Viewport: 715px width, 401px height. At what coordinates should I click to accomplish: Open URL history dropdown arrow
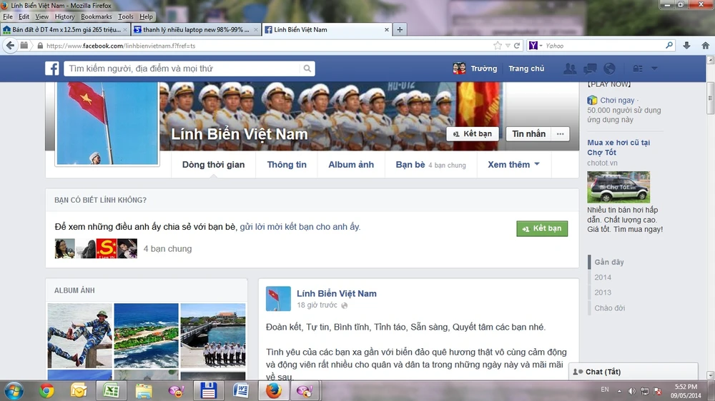[x=508, y=46]
